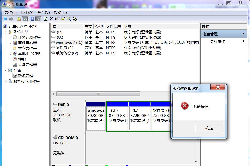The height and width of the screenshot is (166, 250).
Task: Expand the 本地用户和组 node arrow
Action: [x=11, y=54]
